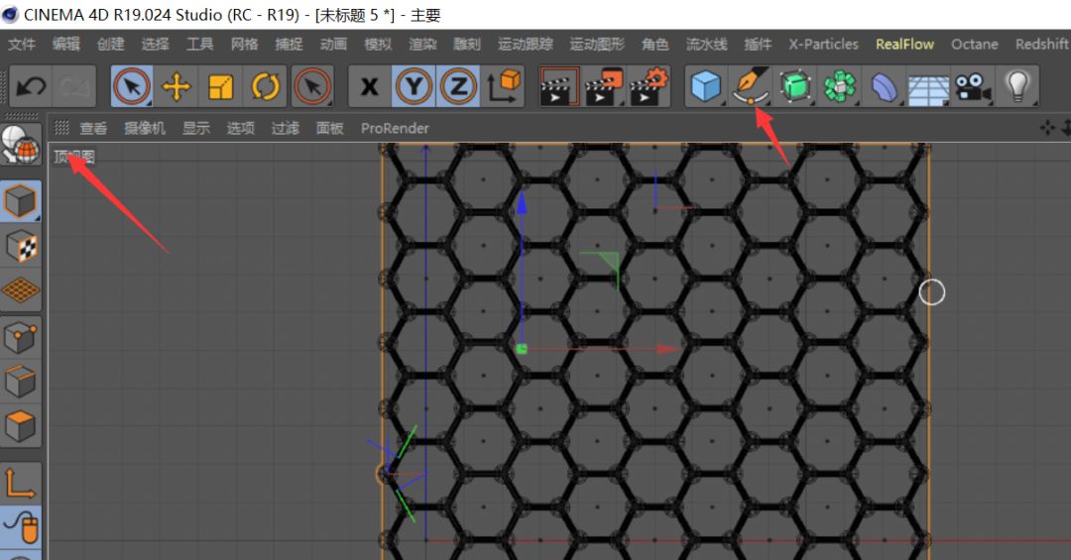Click the viewport panel grip icon
The width and height of the screenshot is (1071, 560).
click(61, 128)
